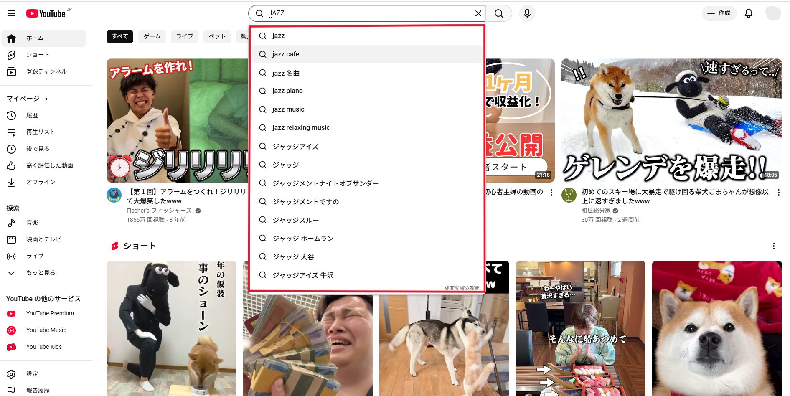Start voice search with microphone
The height and width of the screenshot is (396, 790).
(527, 13)
